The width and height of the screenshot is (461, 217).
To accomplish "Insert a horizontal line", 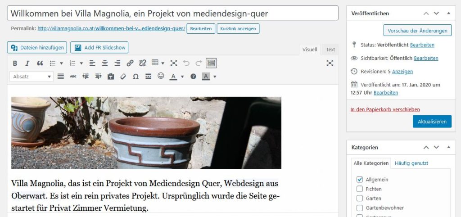I will [149, 77].
